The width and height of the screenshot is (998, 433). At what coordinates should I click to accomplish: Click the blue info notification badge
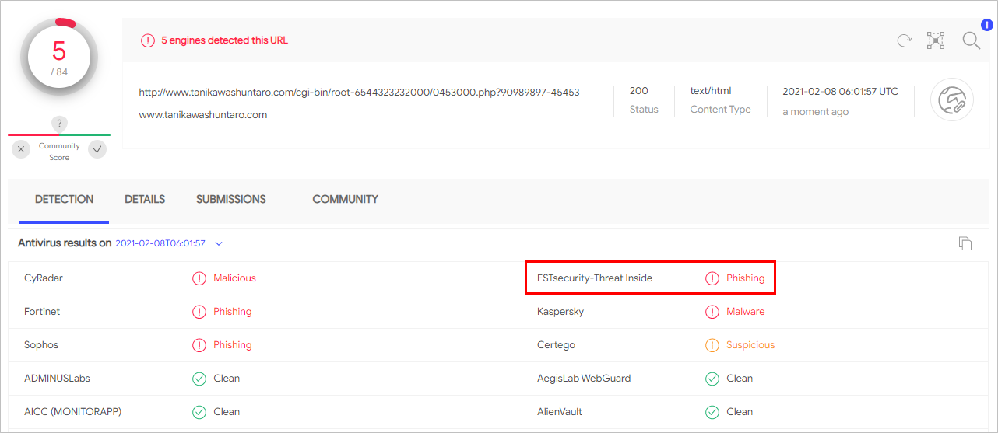986,25
